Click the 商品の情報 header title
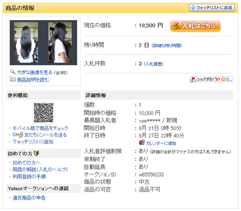 click(20, 8)
